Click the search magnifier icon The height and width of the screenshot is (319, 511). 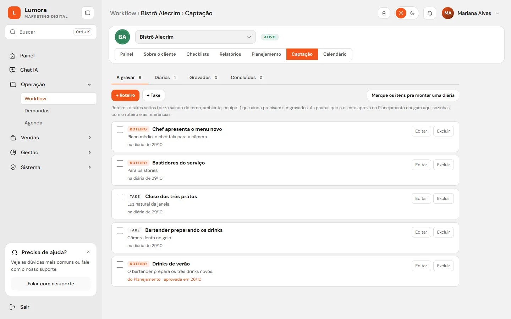(x=13, y=32)
